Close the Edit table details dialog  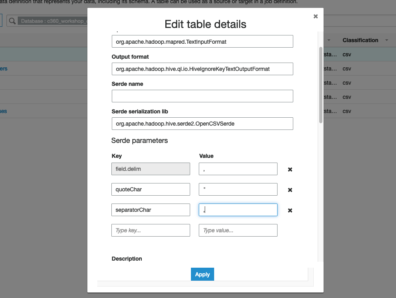[315, 17]
